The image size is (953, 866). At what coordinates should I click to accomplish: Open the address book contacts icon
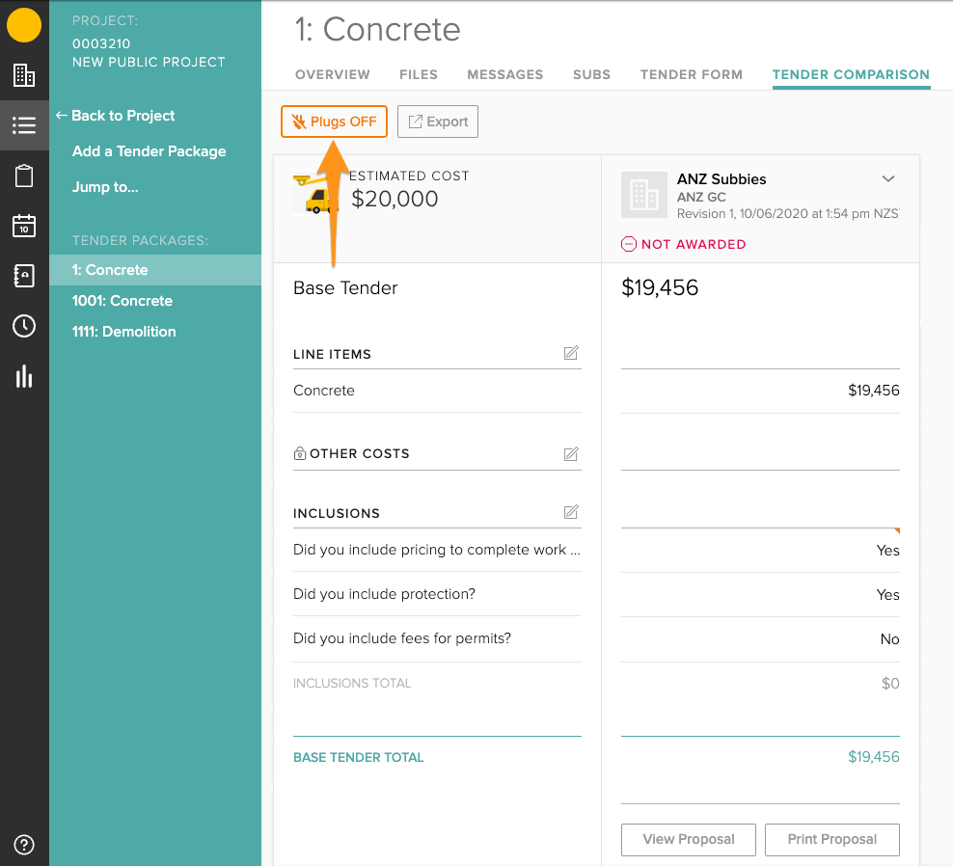tap(24, 276)
